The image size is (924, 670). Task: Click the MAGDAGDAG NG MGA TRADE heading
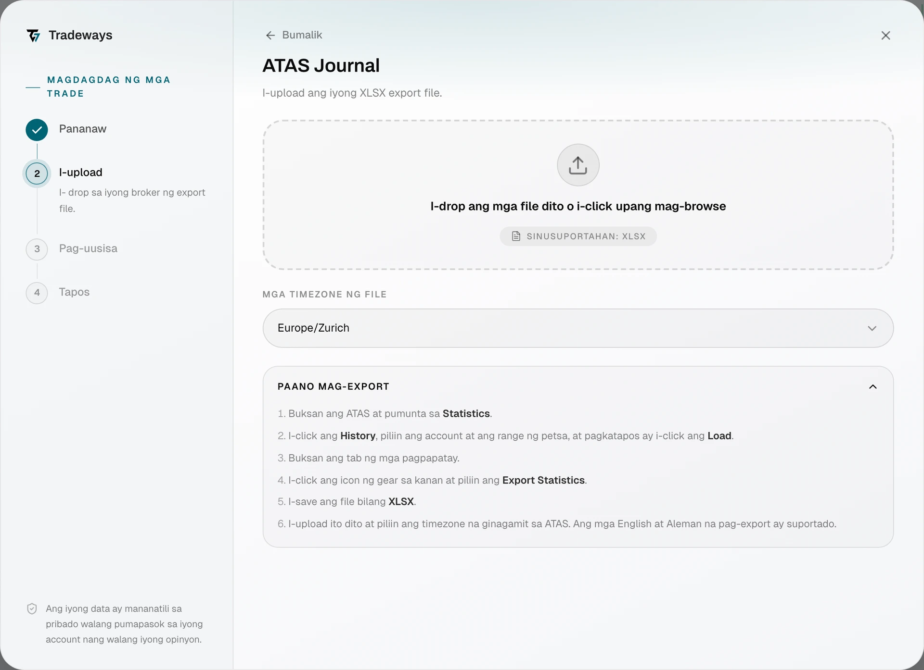(109, 87)
